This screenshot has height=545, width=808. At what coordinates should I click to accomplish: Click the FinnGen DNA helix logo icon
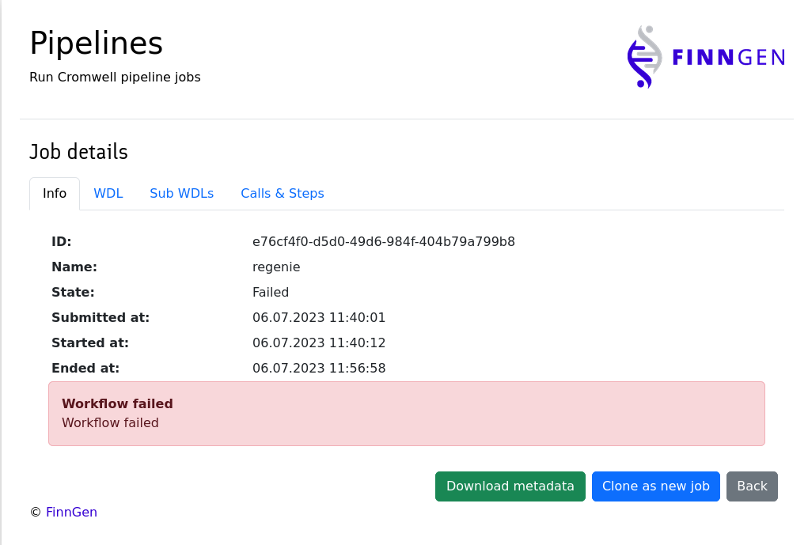pos(644,56)
